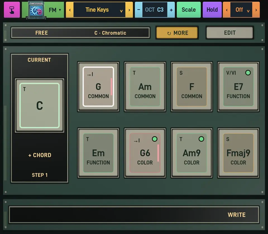Click the green dot on Am9 card
Viewport: 268px width, 234px height.
tap(201, 139)
